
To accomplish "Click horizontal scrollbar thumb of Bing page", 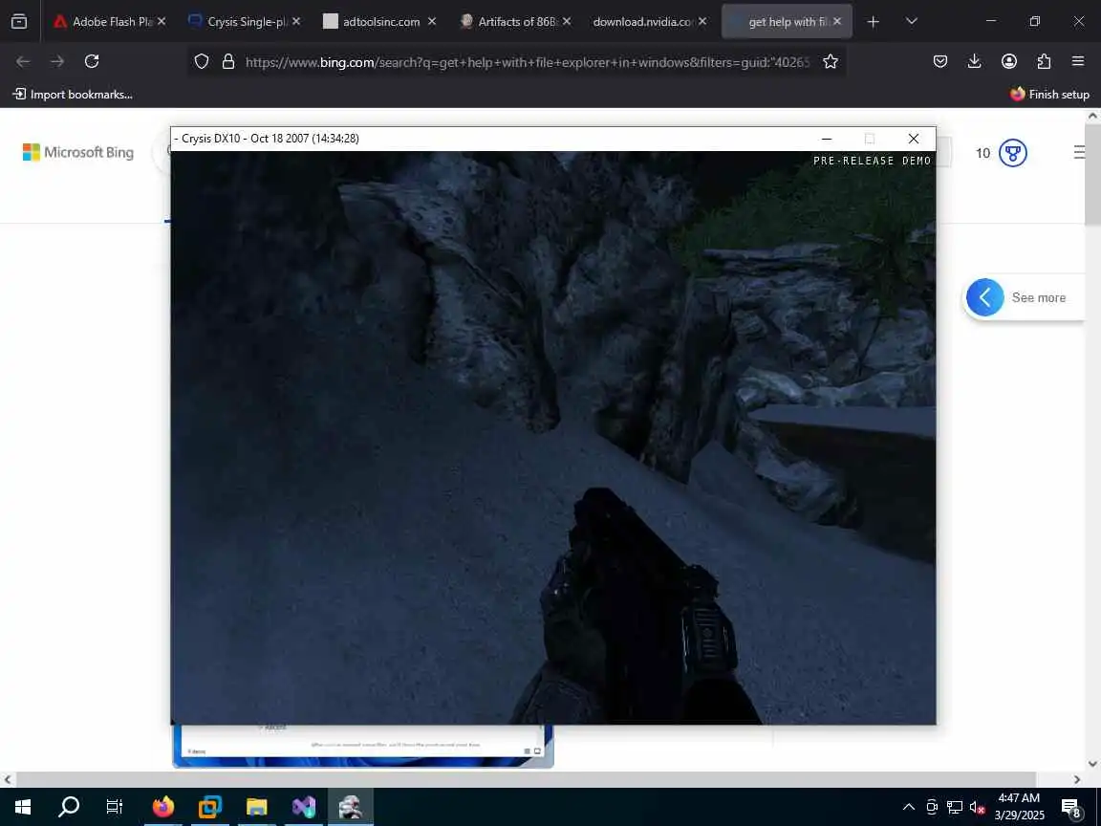I will pos(527,780).
